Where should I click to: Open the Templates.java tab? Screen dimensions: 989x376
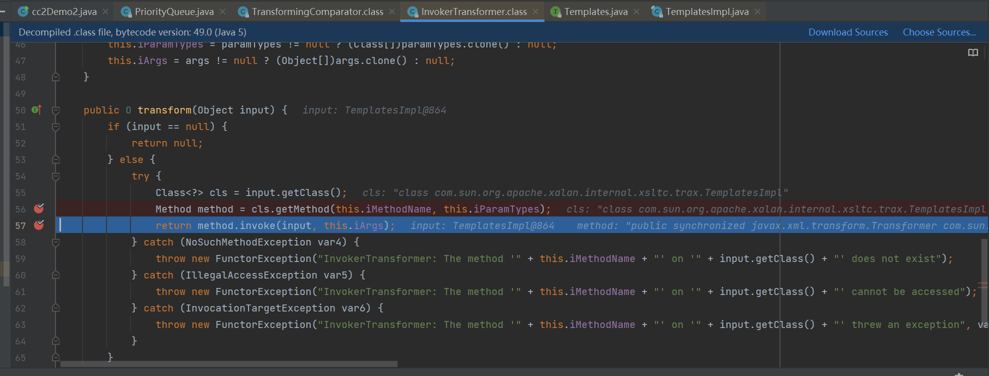pos(596,11)
